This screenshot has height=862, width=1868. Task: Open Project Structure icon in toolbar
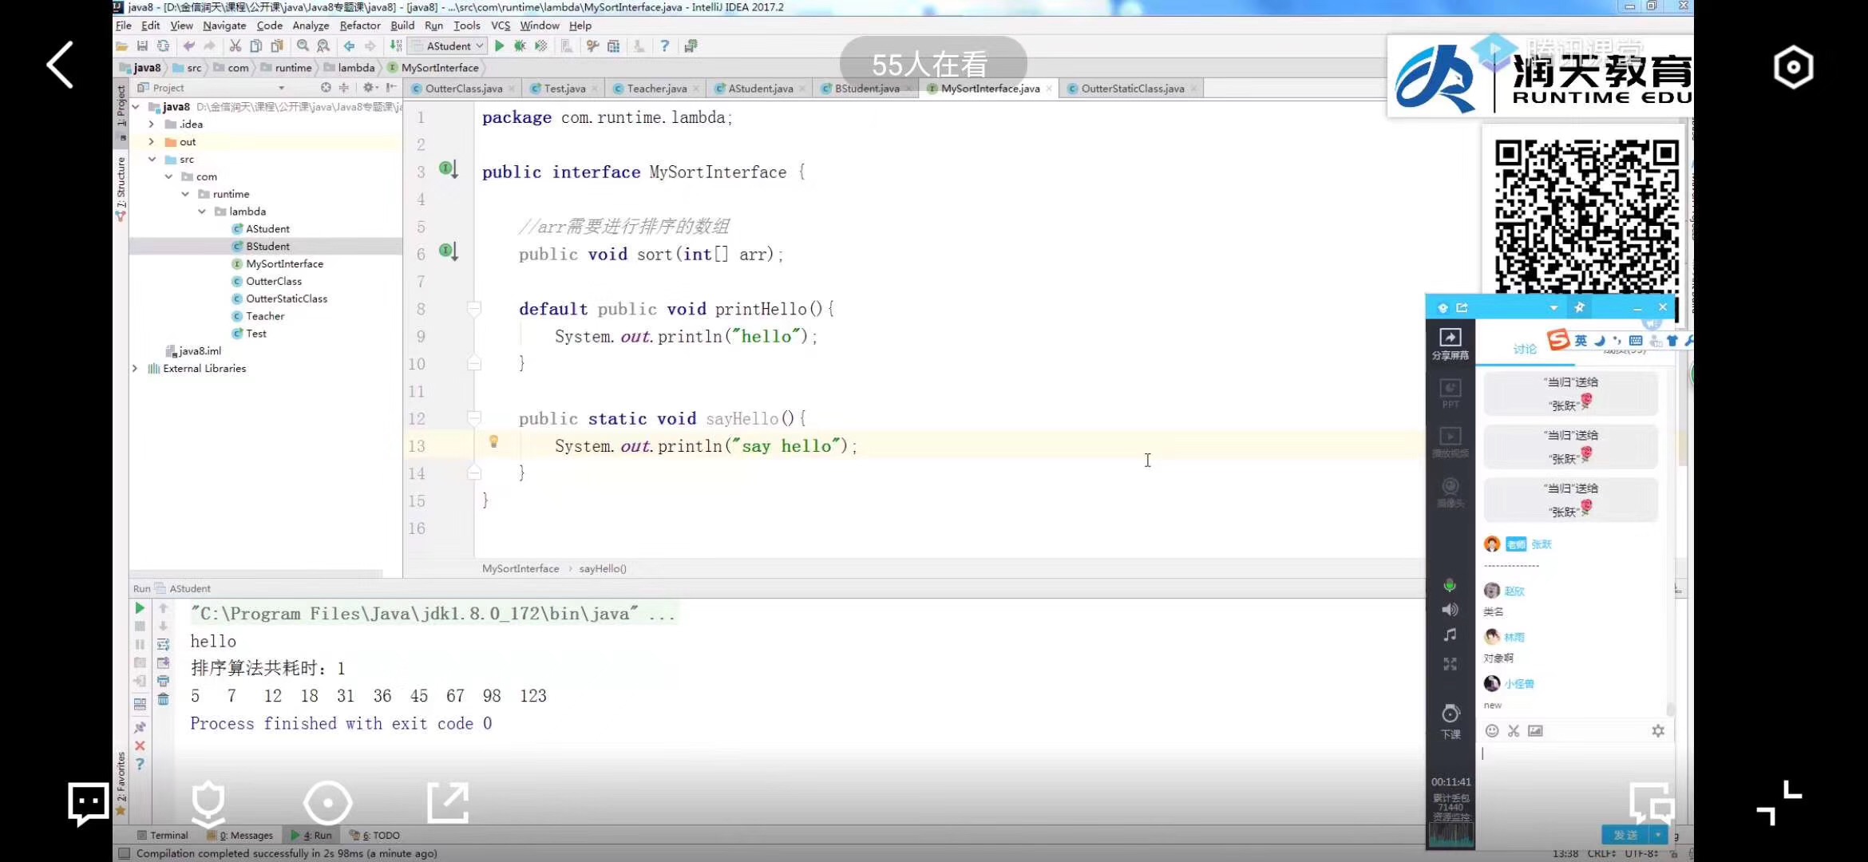point(613,46)
